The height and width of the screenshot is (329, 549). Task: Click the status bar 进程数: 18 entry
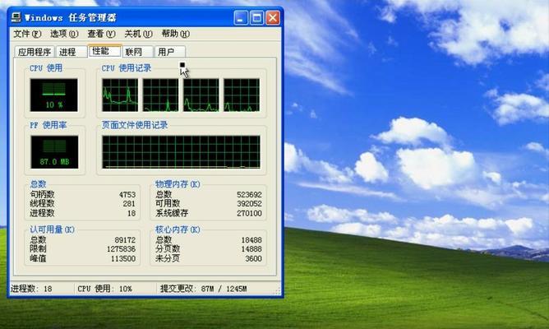point(31,289)
